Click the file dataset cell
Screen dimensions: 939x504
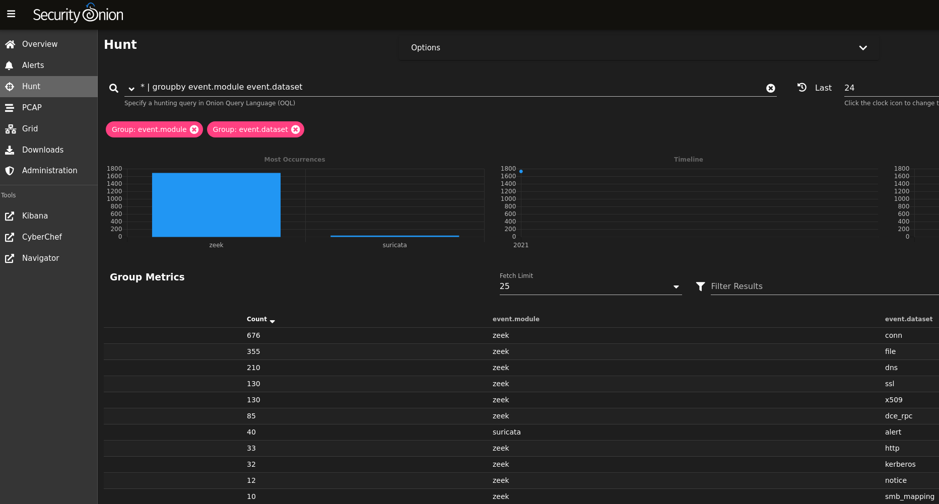pos(890,351)
